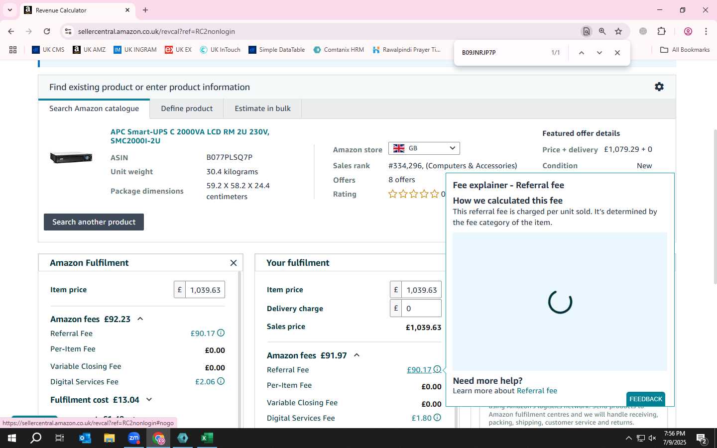717x448 pixels.
Task: Close the find-in-page bar
Action: tap(617, 53)
